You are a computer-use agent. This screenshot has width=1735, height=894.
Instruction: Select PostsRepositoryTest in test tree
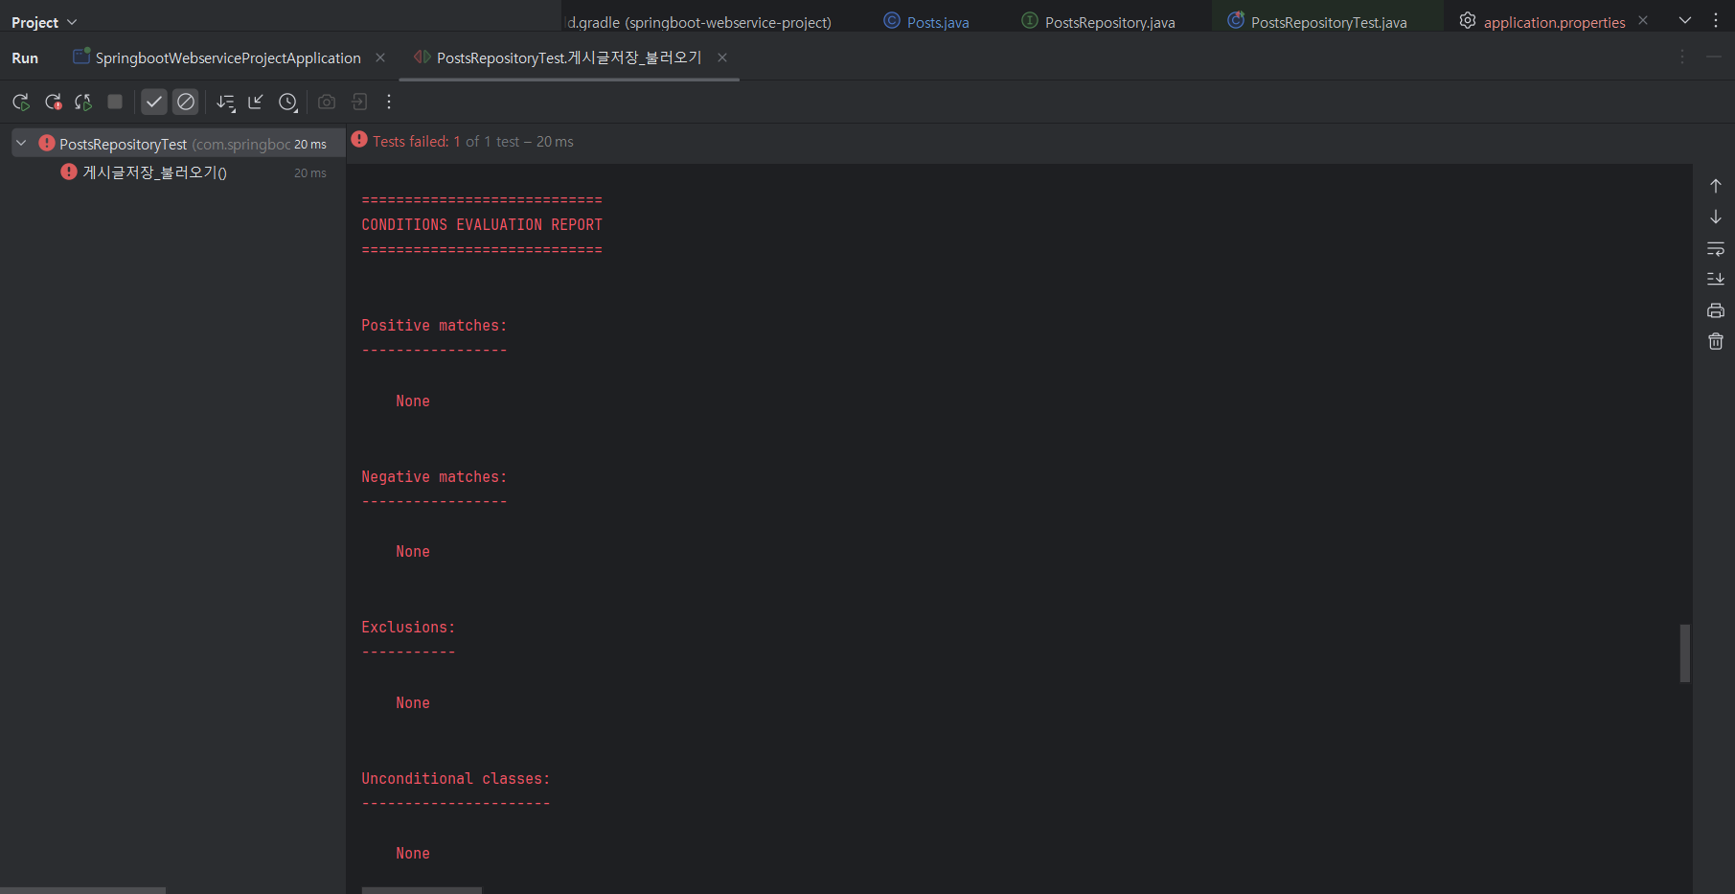pos(178,144)
